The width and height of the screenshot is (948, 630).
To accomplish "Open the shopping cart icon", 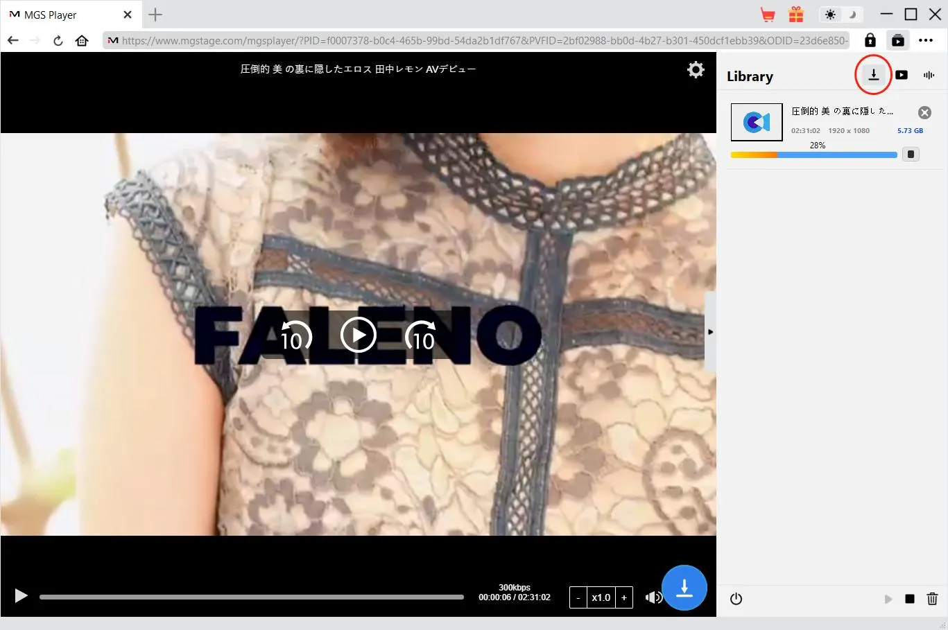I will (768, 15).
